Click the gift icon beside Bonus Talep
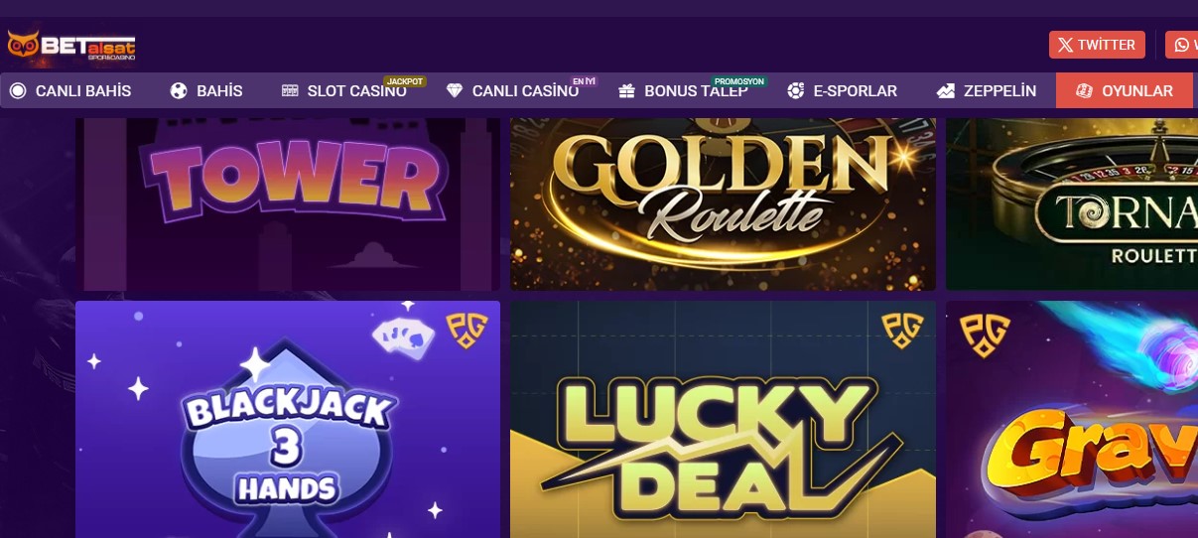 [626, 90]
